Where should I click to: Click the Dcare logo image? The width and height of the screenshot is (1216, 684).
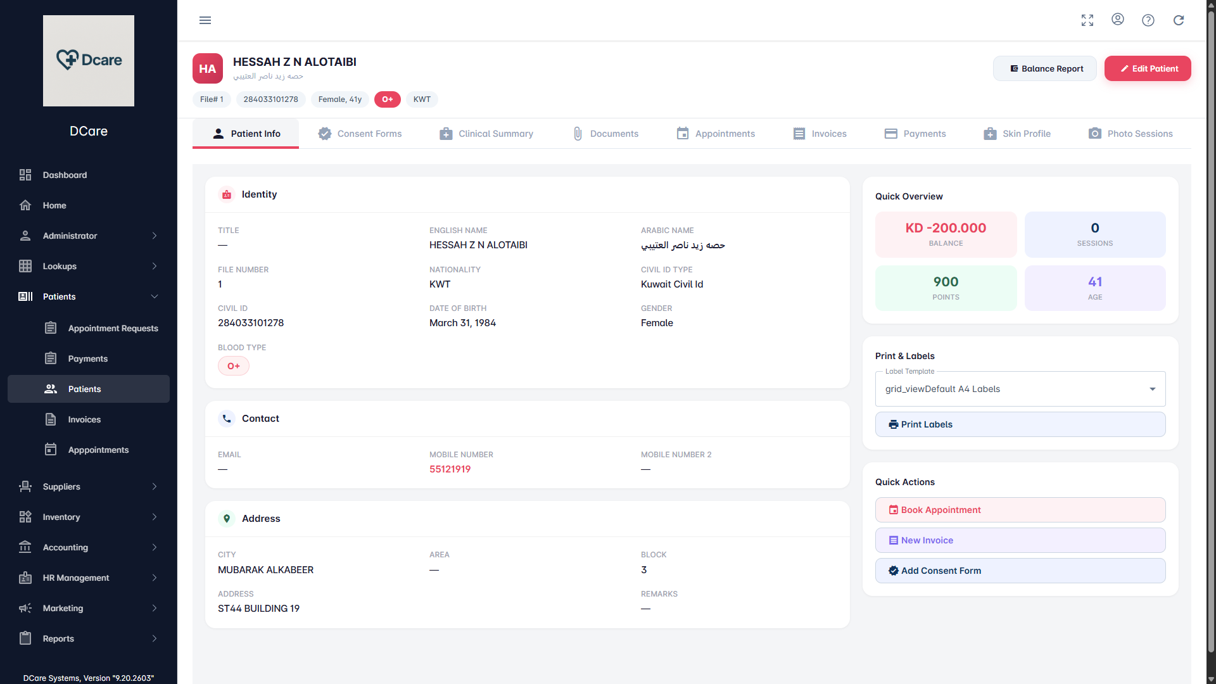click(x=89, y=61)
